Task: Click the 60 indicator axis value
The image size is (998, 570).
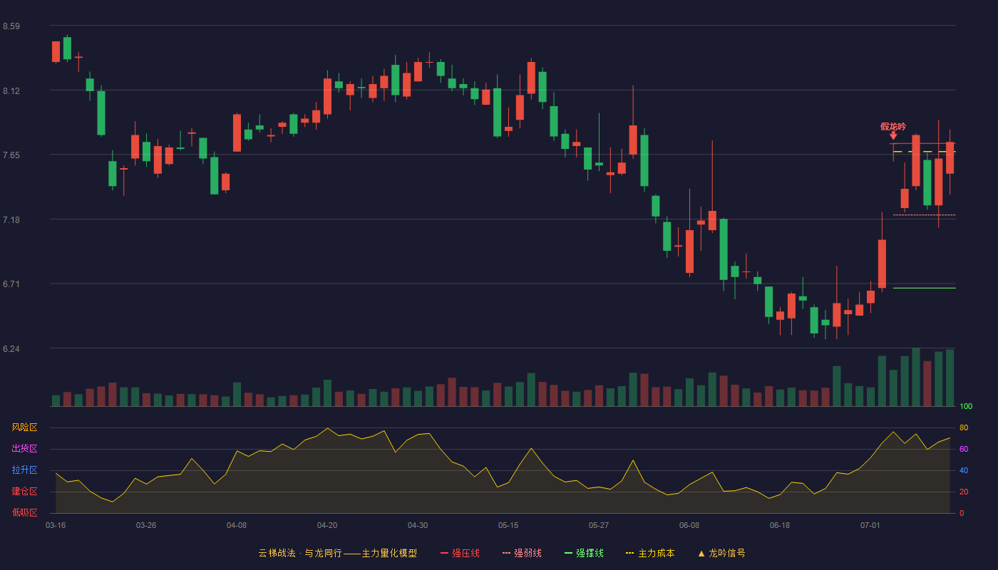Action: tap(964, 449)
